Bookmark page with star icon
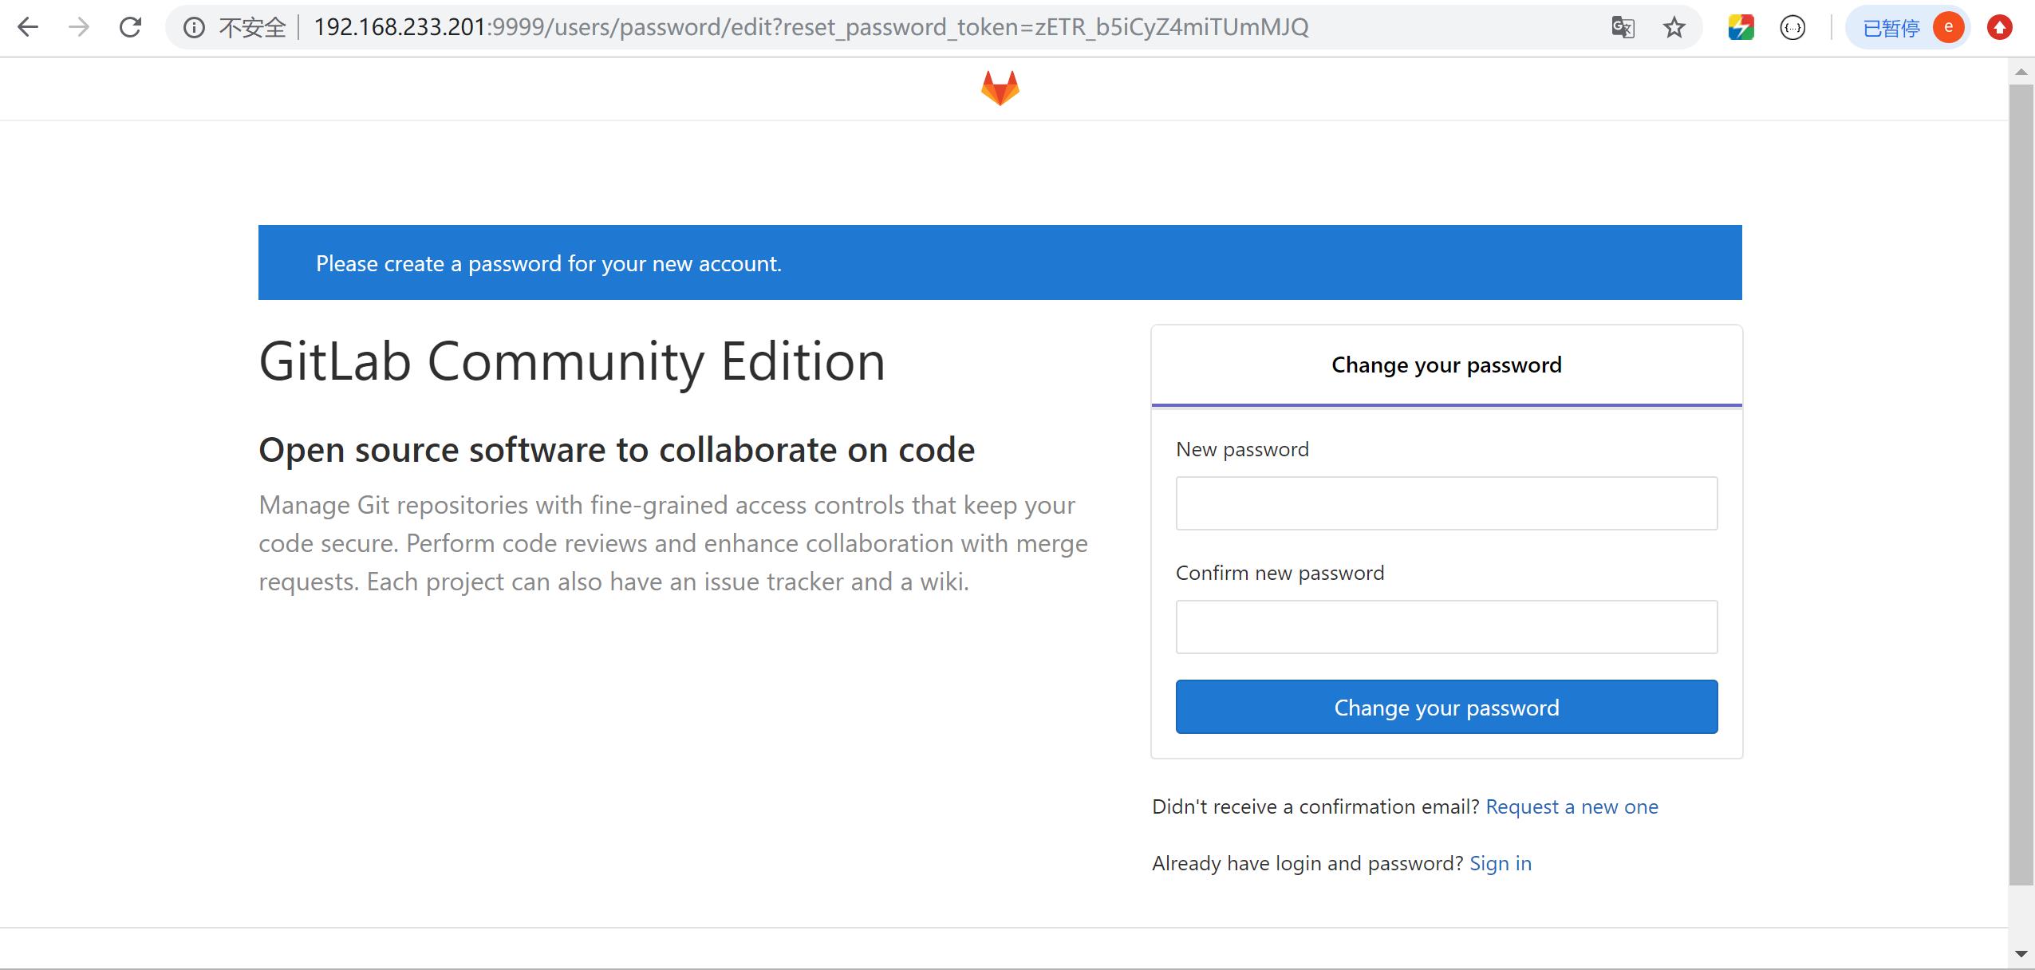Viewport: 2035px width, 970px height. [x=1674, y=28]
